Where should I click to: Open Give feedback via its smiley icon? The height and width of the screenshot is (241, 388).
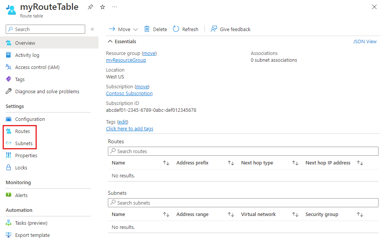click(214, 29)
